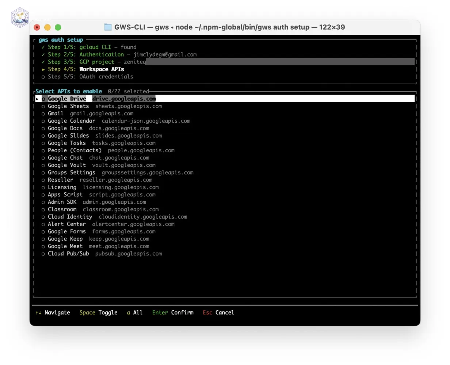Toggle the Gmail API circle
This screenshot has height=365, width=450.
coord(43,114)
